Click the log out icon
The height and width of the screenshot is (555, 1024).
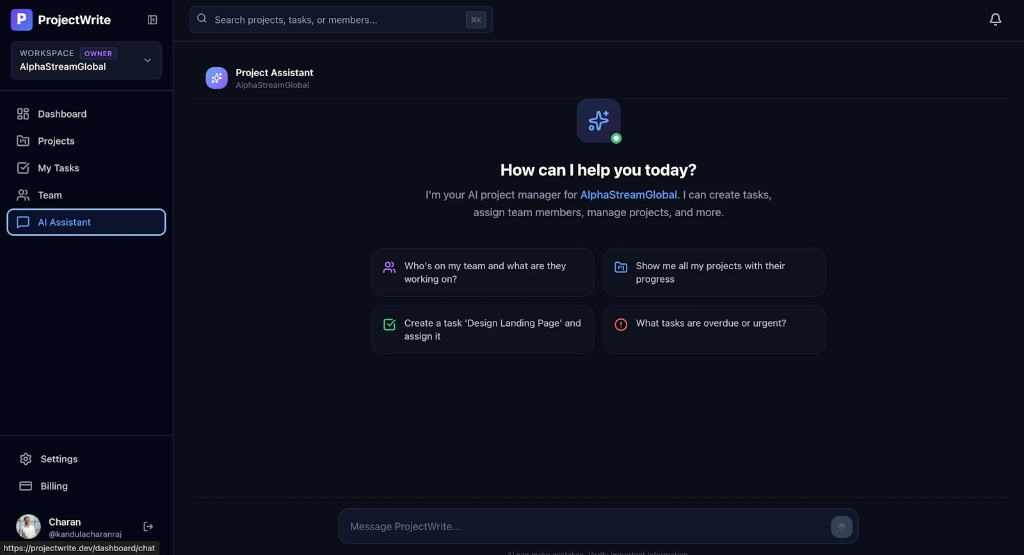[148, 526]
